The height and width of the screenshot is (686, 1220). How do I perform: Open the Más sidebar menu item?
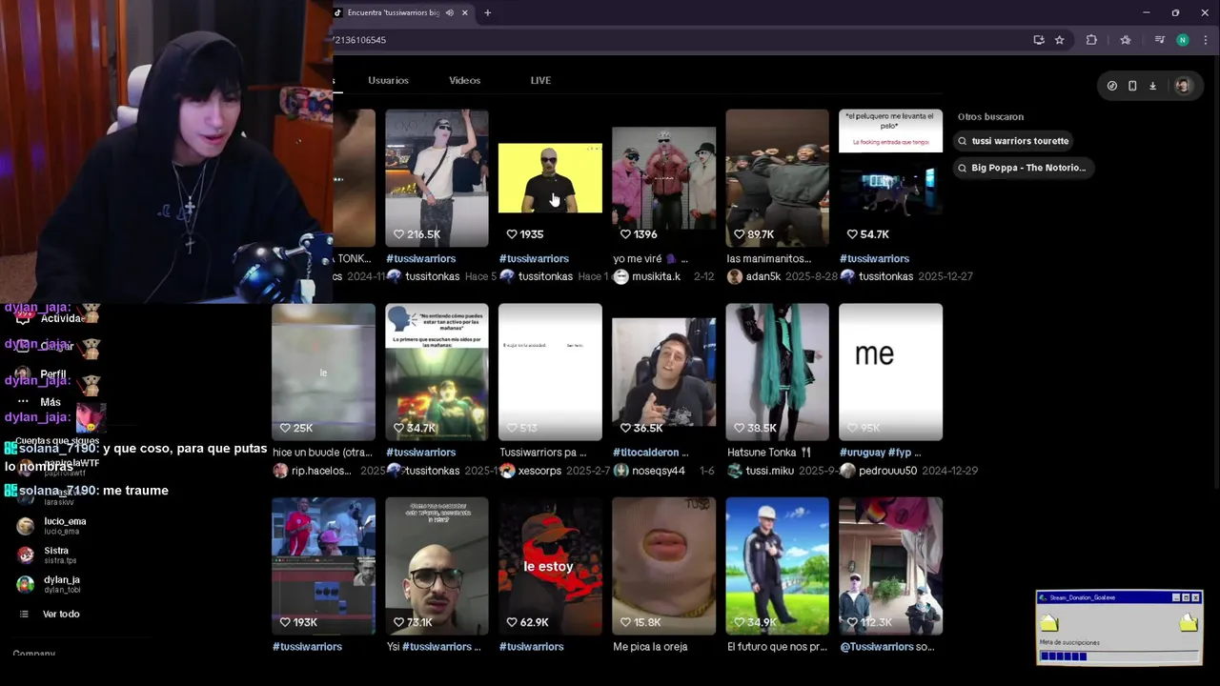[x=51, y=402]
